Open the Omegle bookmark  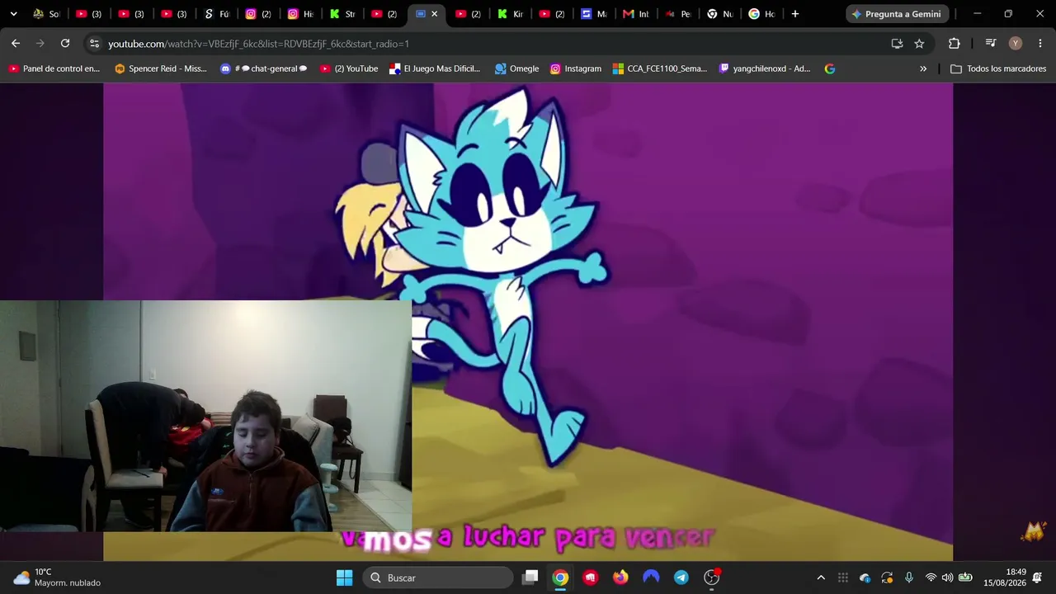[x=516, y=68]
